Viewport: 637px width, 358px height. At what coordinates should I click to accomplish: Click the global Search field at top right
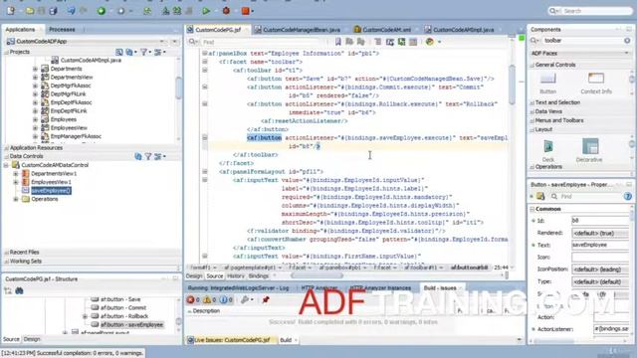pyautogui.click(x=591, y=11)
